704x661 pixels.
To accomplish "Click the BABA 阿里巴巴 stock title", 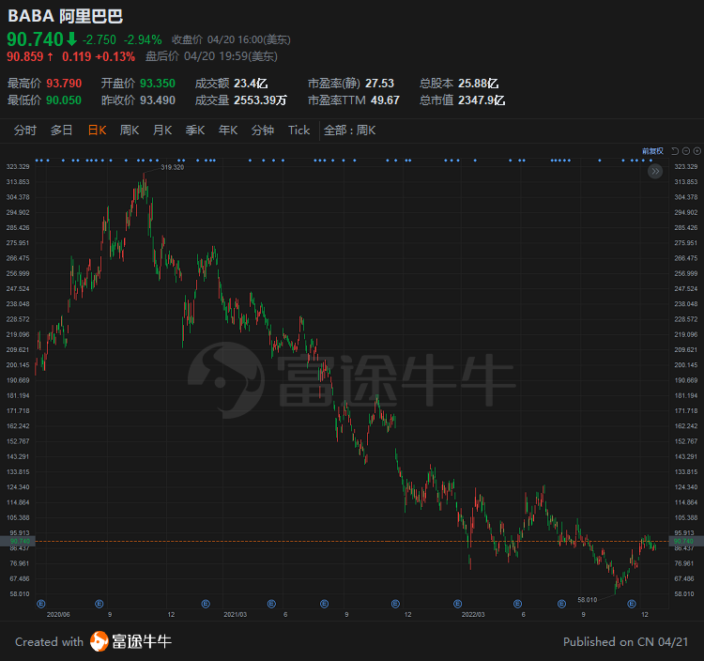I will coord(66,16).
